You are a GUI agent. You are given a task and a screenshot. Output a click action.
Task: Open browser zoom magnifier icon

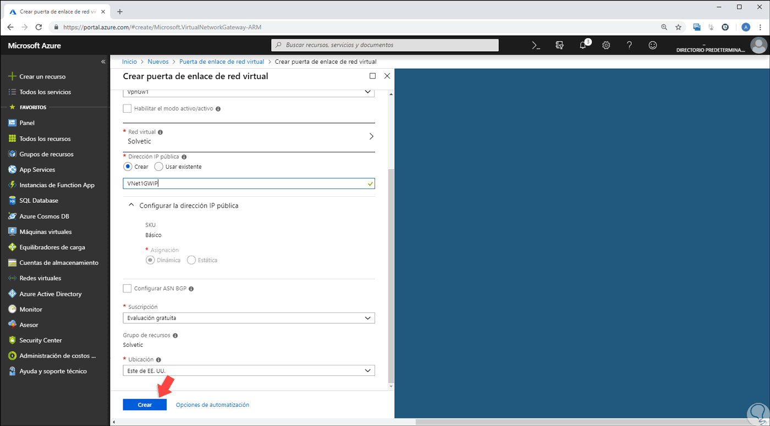pos(664,27)
